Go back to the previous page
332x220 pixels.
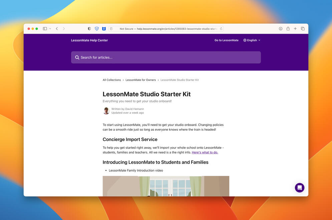tap(57, 29)
